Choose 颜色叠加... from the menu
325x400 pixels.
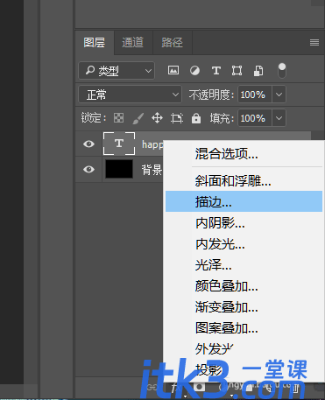click(x=244, y=286)
